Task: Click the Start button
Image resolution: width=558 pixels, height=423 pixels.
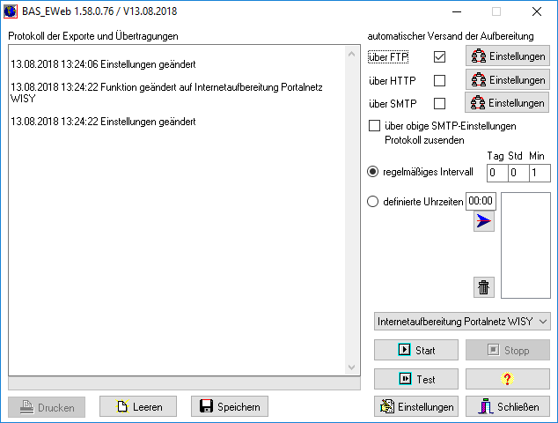Action: (x=416, y=350)
